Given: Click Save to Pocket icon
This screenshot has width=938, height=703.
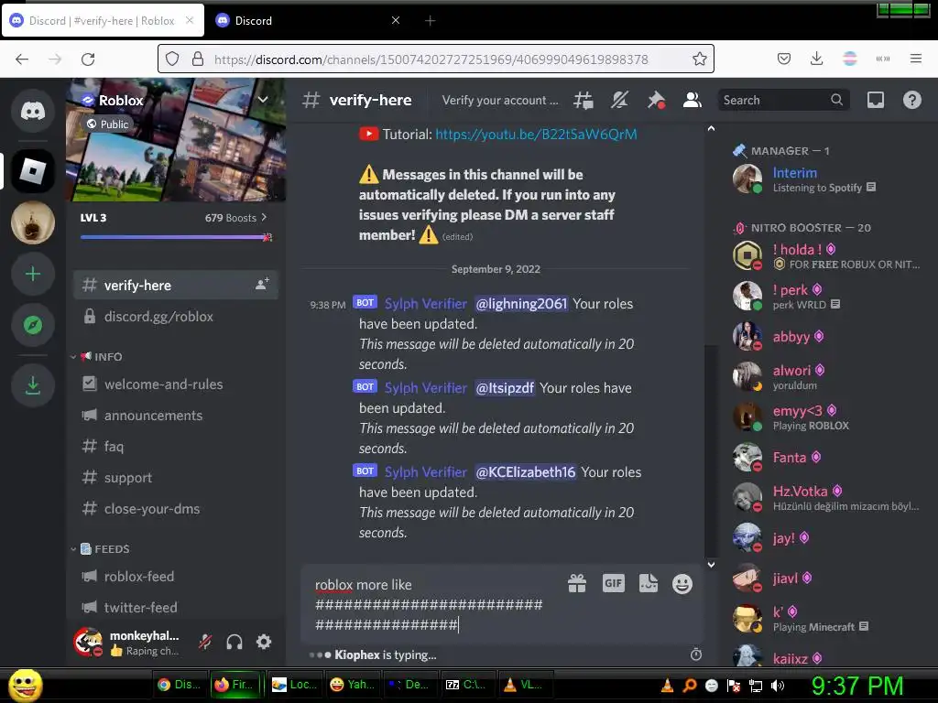Looking at the screenshot, I should [x=784, y=59].
